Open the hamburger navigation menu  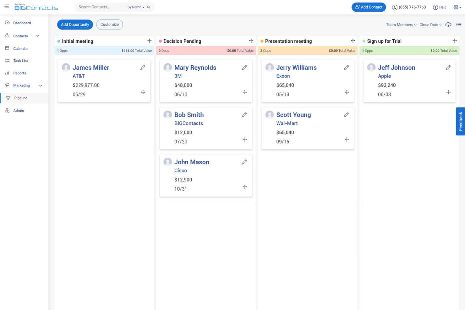(7, 6)
